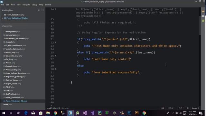Open the Navigate menu
Image resolution: width=206 pixels, height=116 pixels.
[x=26, y=5]
